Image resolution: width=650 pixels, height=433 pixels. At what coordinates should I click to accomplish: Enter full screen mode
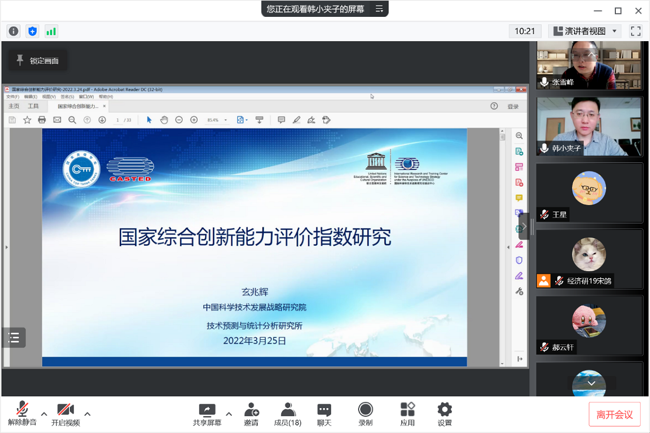tap(635, 31)
